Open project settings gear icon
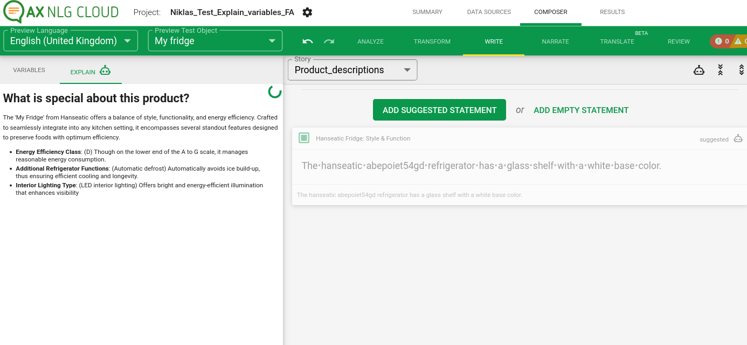The image size is (747, 345). pyautogui.click(x=307, y=12)
